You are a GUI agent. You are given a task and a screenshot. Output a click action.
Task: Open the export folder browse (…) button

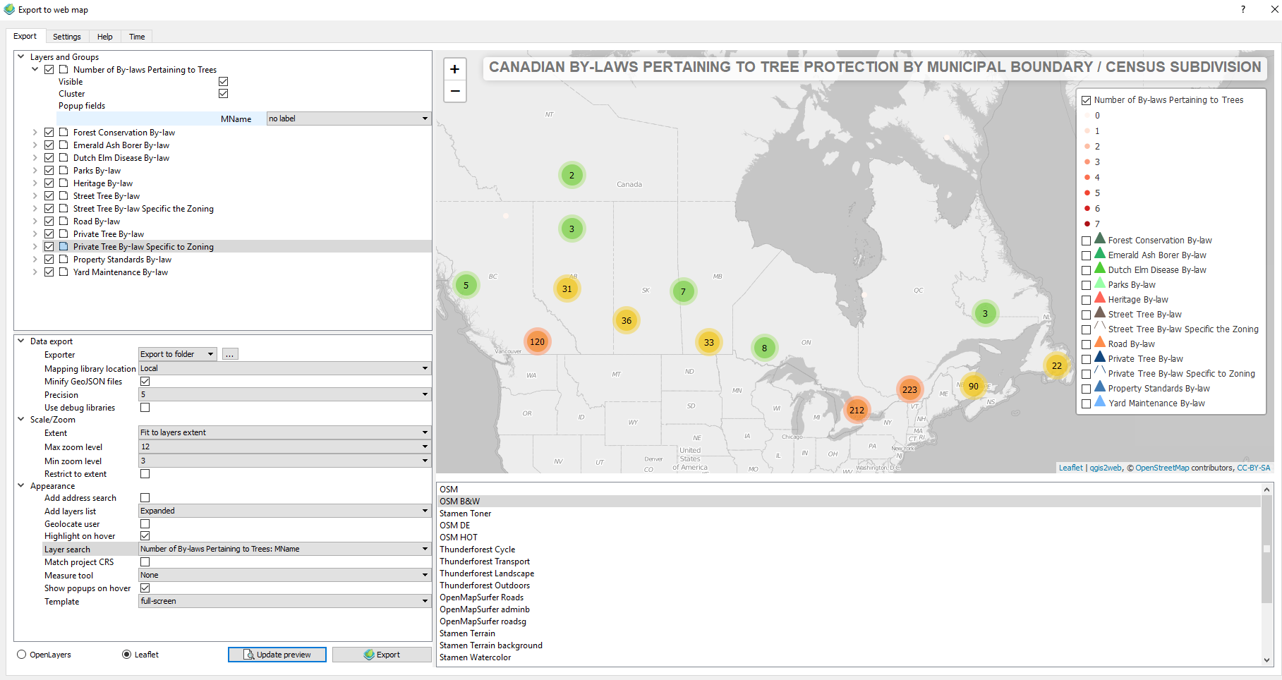click(x=229, y=353)
